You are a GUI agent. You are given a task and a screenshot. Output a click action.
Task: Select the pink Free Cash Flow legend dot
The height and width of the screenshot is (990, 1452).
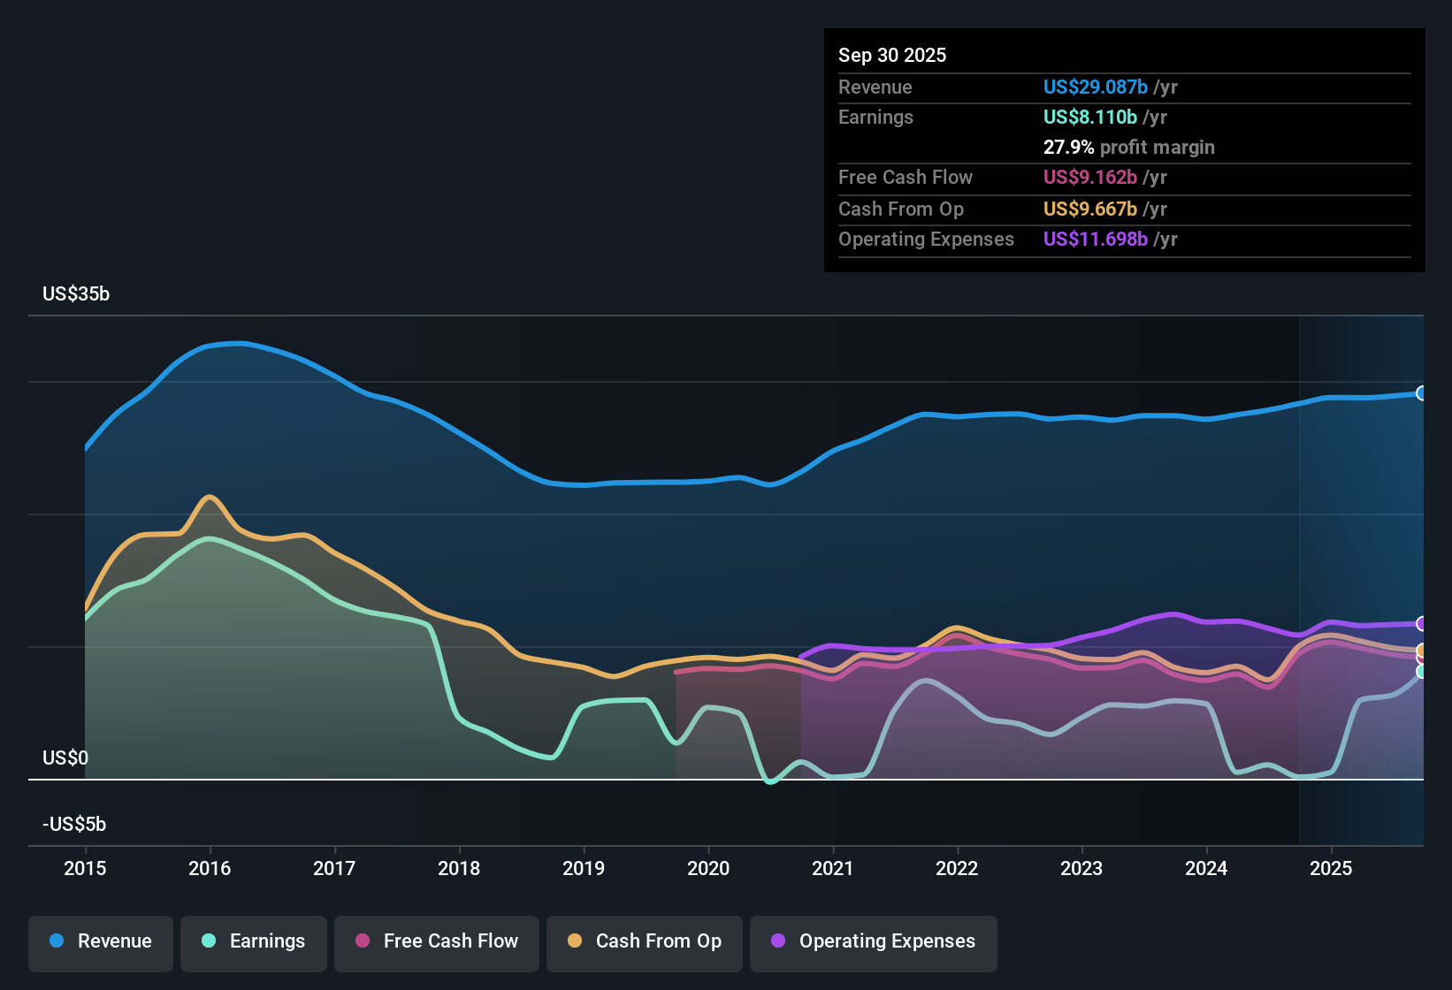pos(363,941)
